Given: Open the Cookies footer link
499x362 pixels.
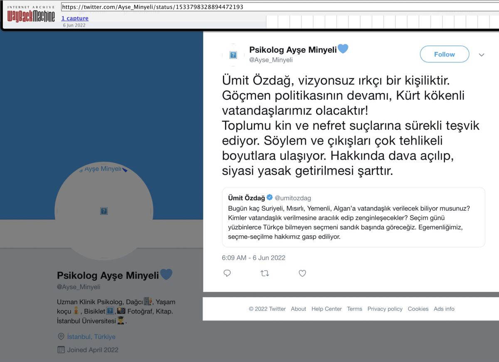Looking at the screenshot, I should tap(418, 309).
